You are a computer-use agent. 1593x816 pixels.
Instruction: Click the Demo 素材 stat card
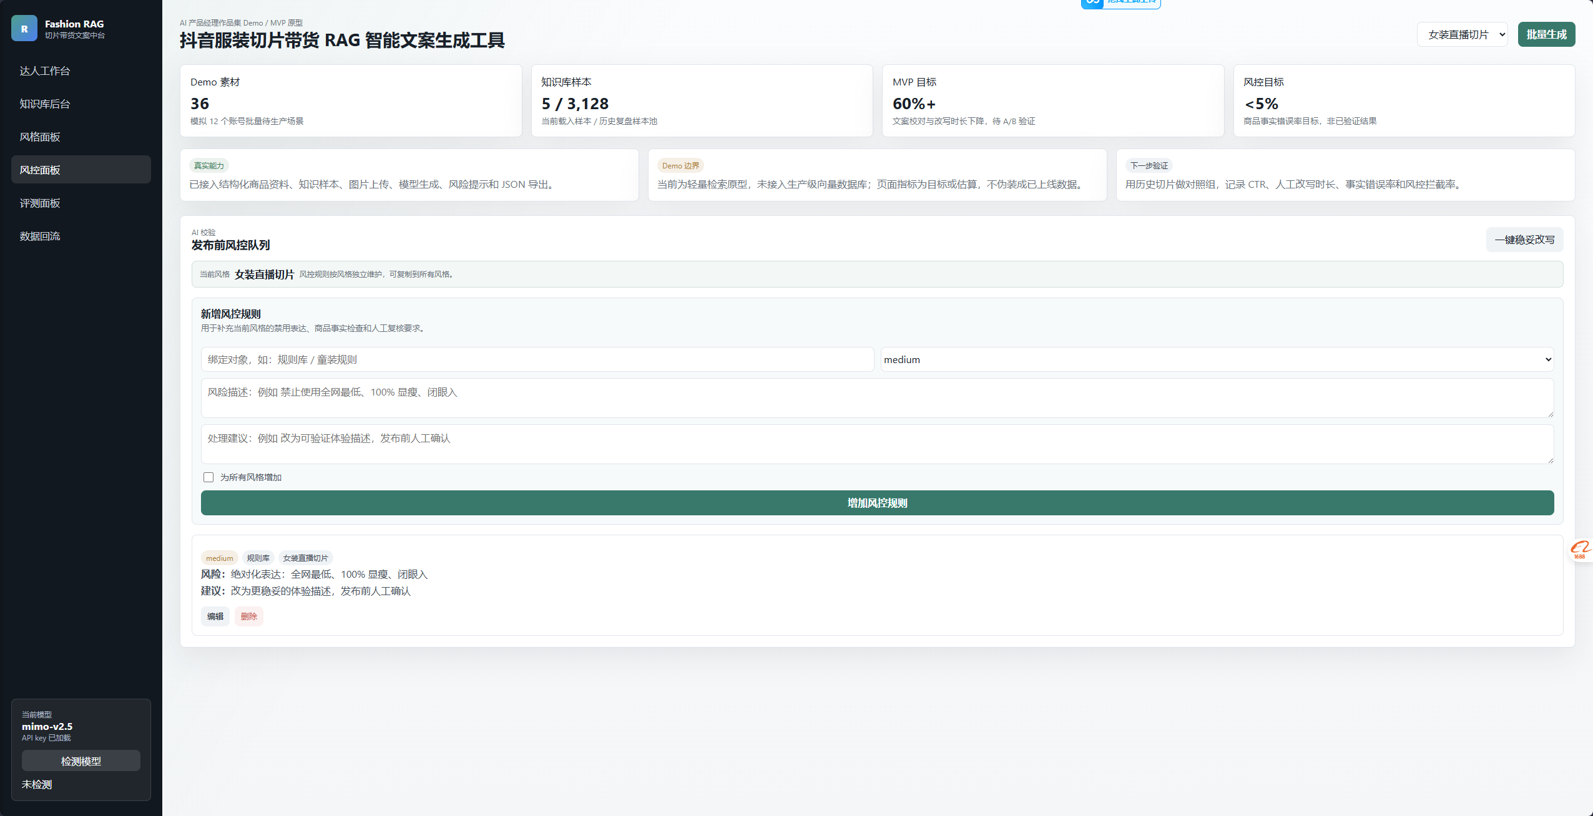351,101
